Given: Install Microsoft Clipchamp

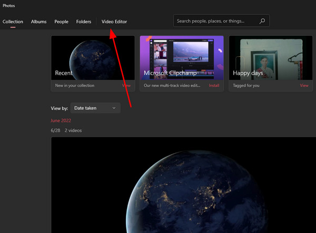Looking at the screenshot, I should click(x=214, y=86).
